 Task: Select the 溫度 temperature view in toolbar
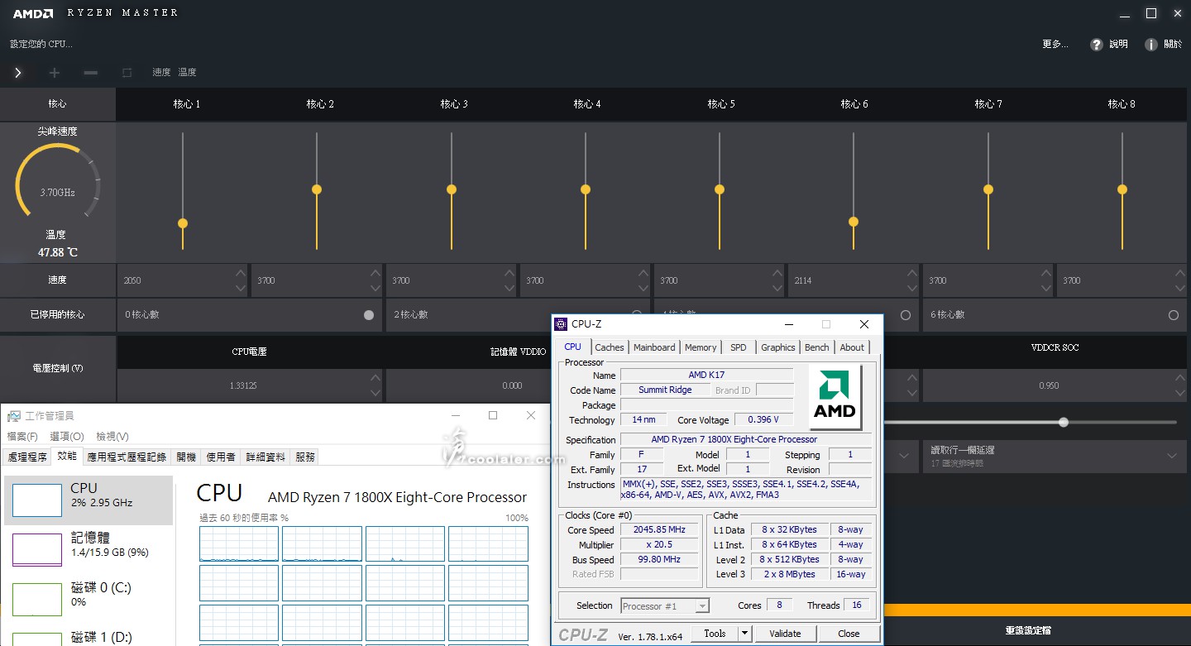[188, 73]
